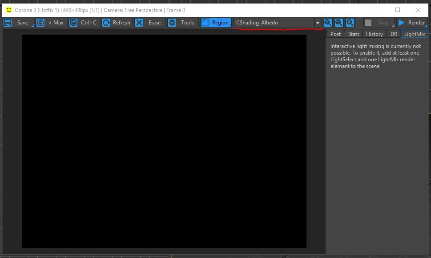Zoom in with the magnifier plus icon

328,23
